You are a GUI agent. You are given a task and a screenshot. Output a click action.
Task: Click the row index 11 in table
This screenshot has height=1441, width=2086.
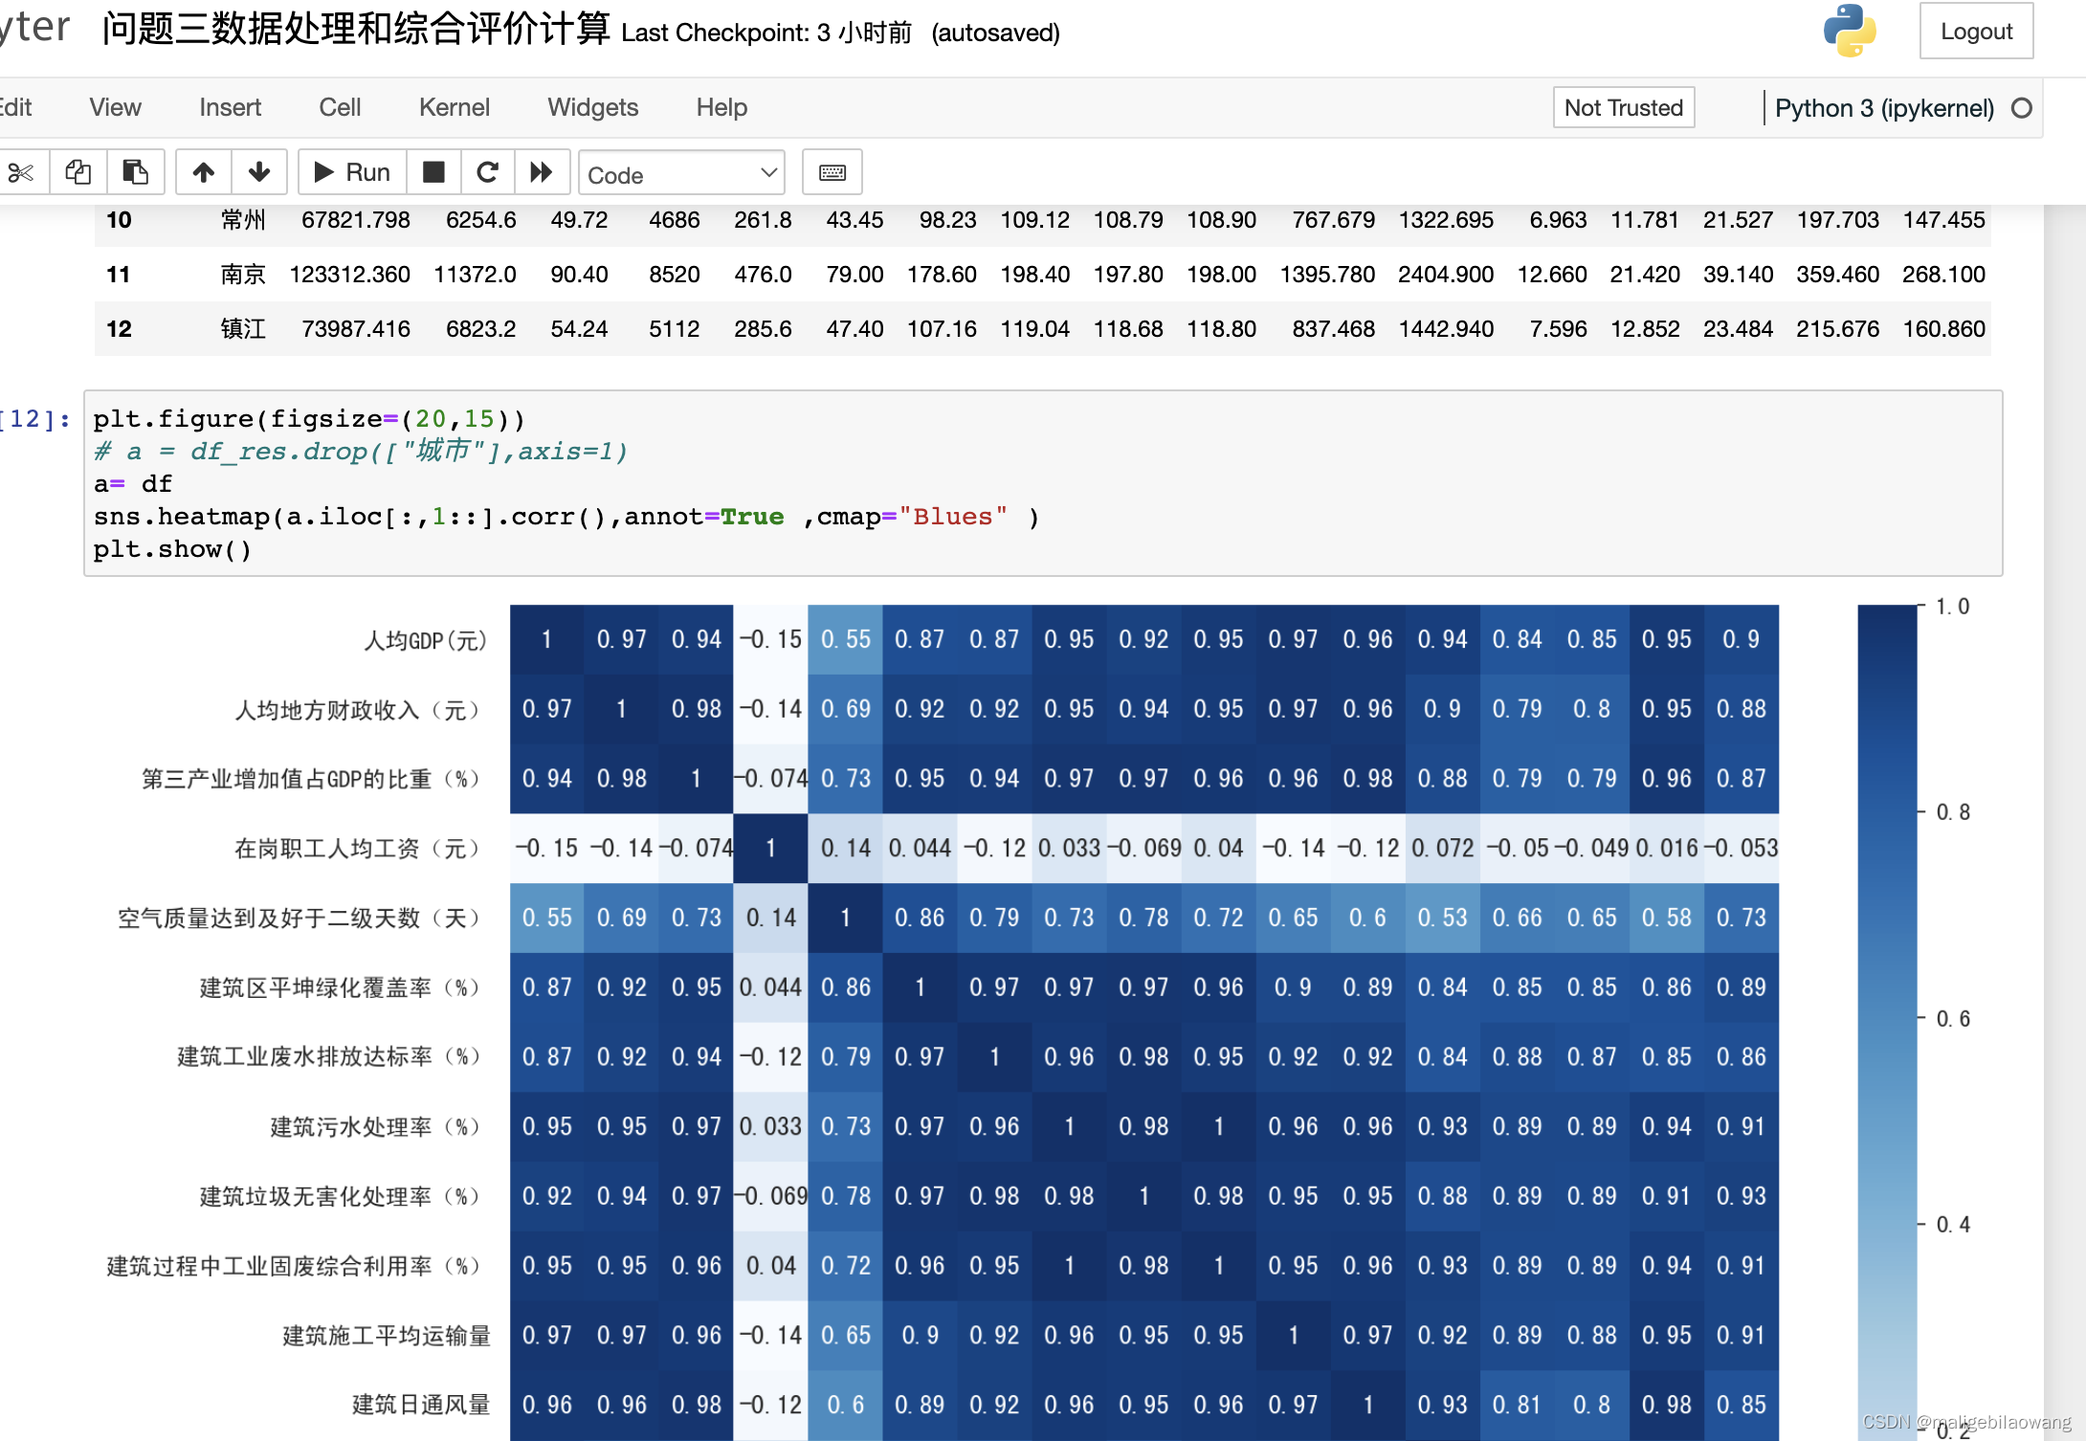click(x=119, y=275)
